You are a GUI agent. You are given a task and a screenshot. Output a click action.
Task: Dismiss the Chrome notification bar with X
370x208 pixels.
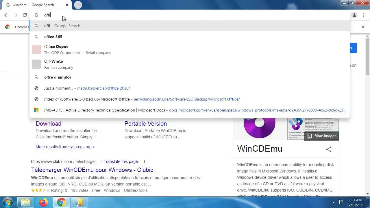[x=363, y=27]
